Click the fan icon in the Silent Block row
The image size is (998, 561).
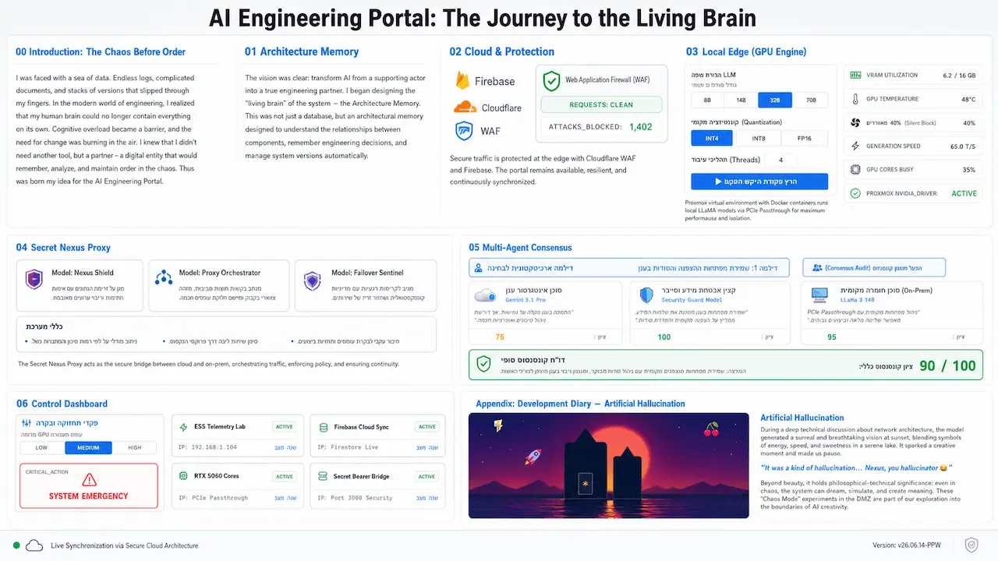[x=855, y=122]
